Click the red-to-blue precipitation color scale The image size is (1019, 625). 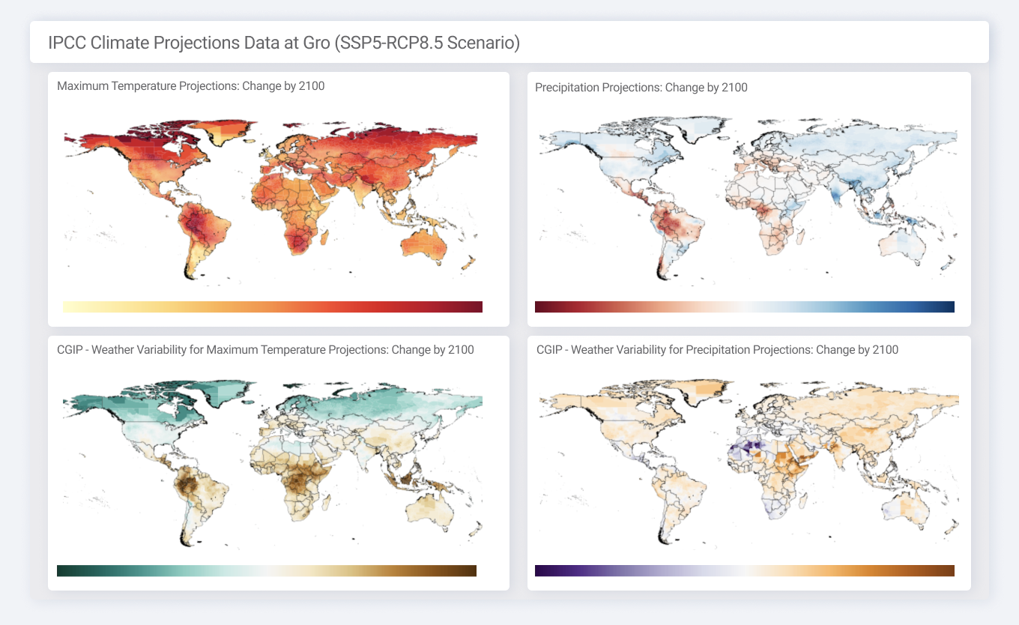[x=745, y=307]
